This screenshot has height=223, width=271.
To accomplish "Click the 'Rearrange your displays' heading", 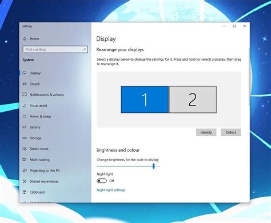I will (120, 49).
